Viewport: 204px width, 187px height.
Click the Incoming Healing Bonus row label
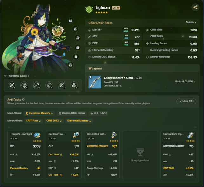(x=164, y=50)
